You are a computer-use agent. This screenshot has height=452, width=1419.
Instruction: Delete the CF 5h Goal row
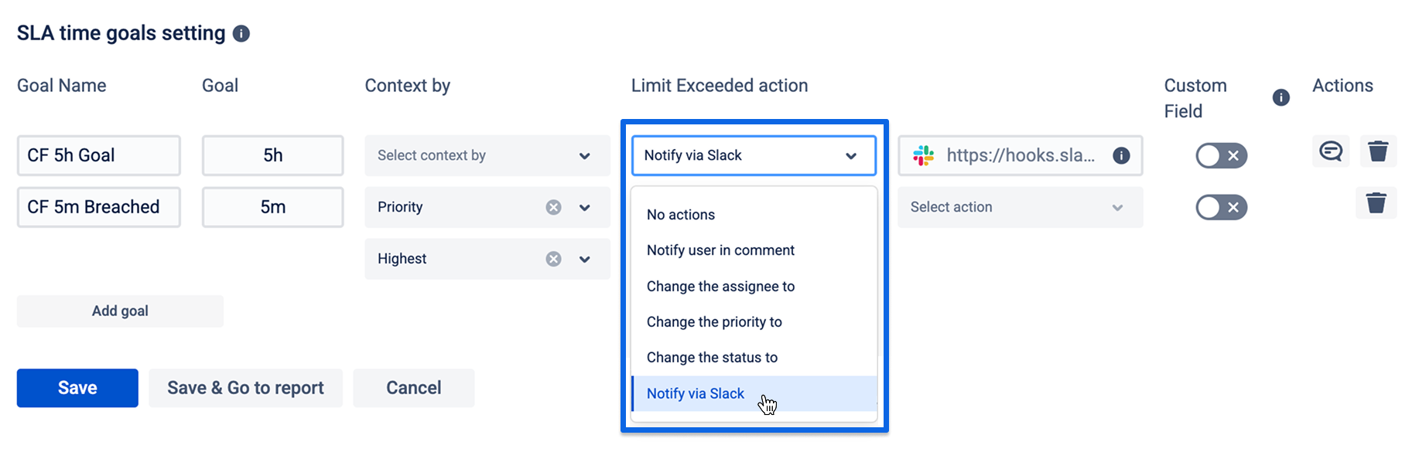(x=1378, y=151)
